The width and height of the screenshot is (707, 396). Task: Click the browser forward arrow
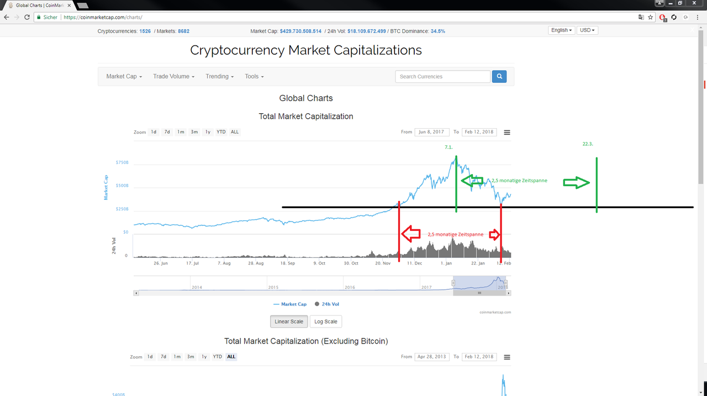(17, 17)
